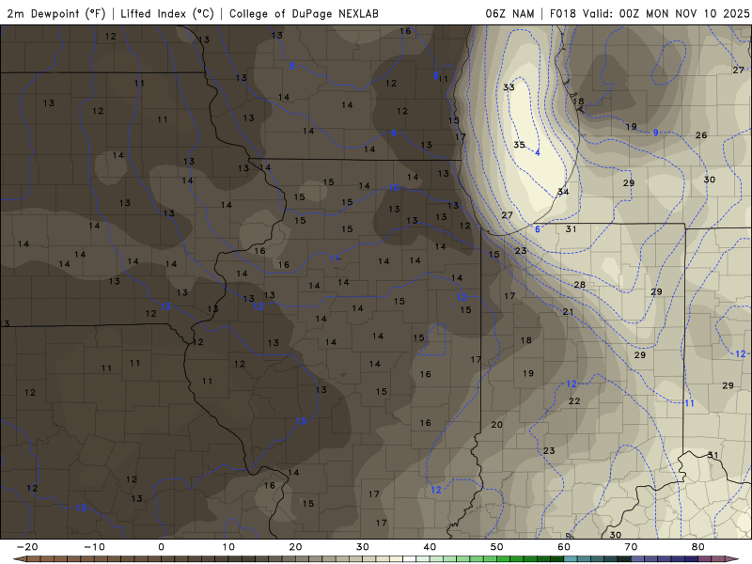Click the "34" dewpoint value on the lakeshore
The height and width of the screenshot is (564, 752).
[563, 192]
